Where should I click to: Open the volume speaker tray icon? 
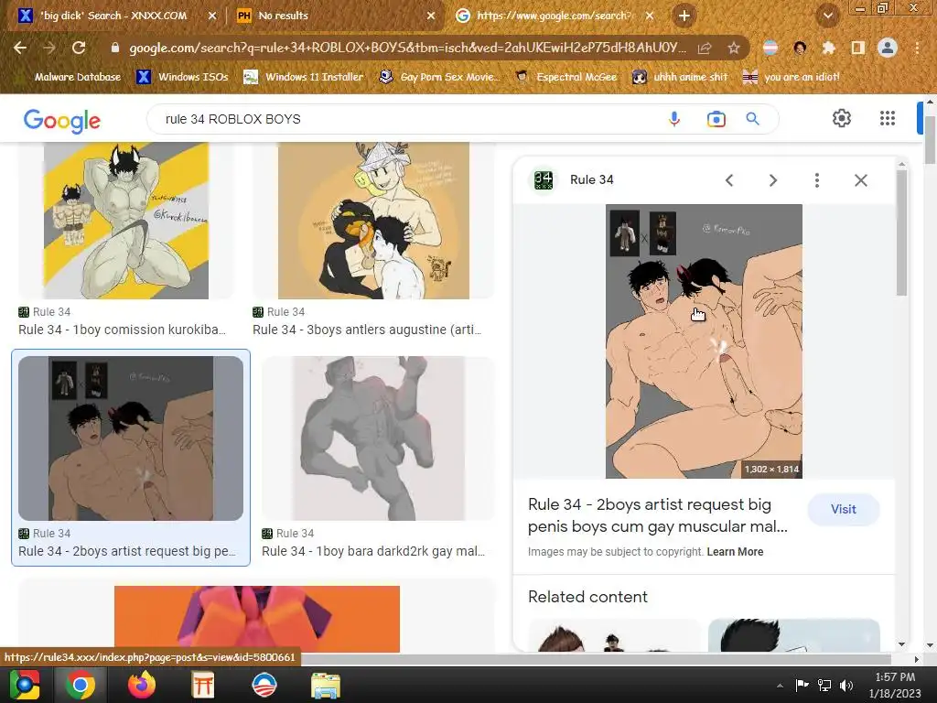coord(846,685)
